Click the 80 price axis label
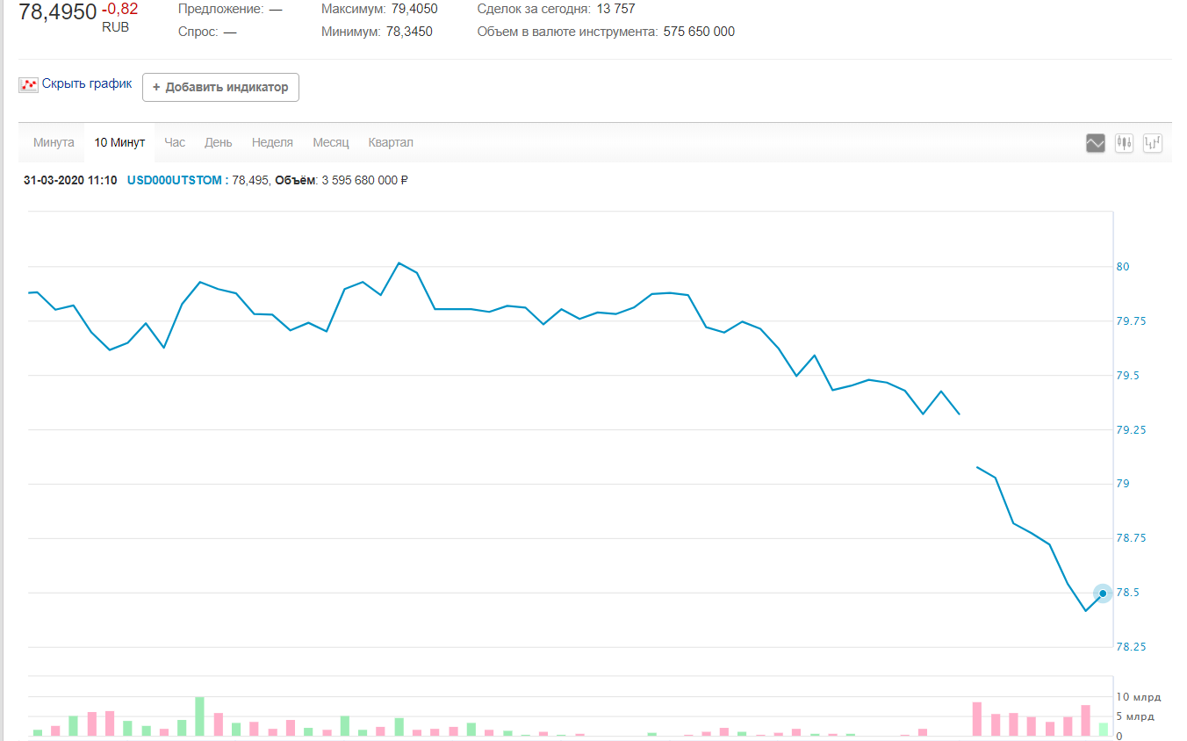Screen dimensions: 1187x741 point(1122,267)
